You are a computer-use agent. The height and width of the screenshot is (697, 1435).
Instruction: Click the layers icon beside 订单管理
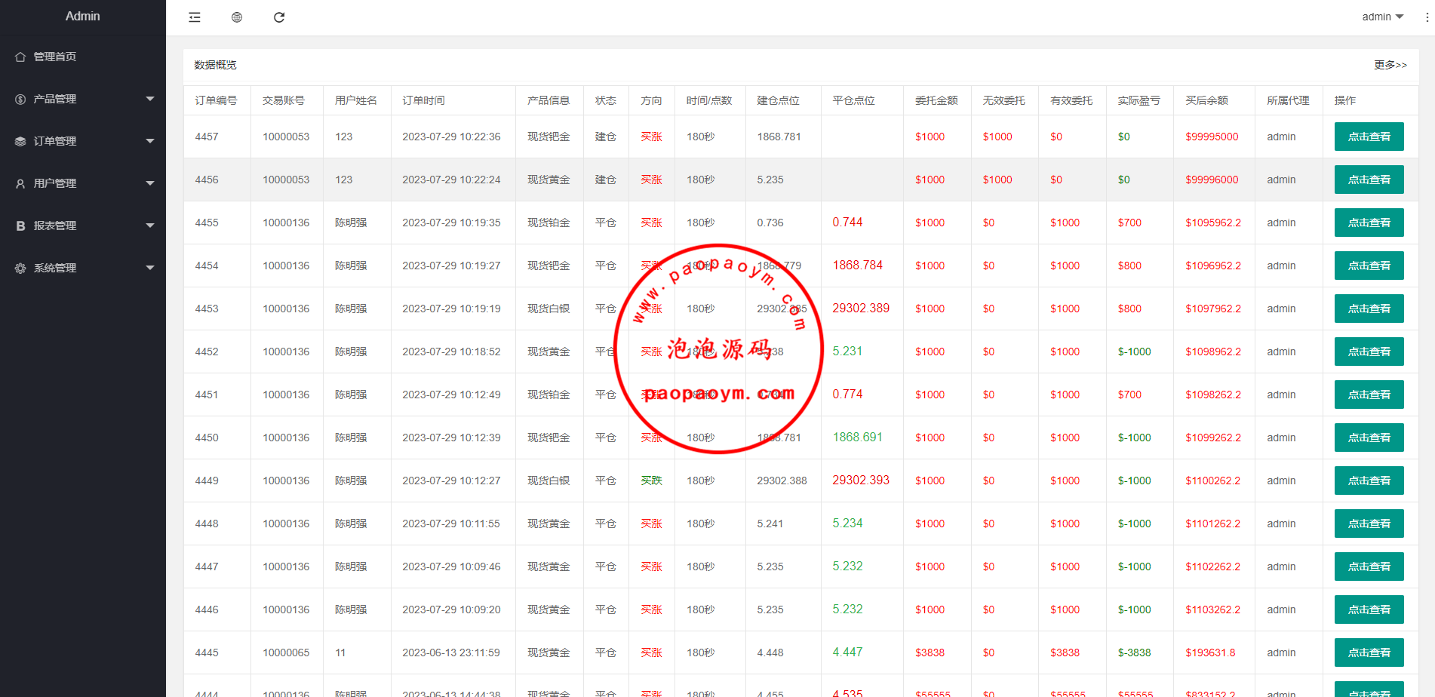pos(20,142)
